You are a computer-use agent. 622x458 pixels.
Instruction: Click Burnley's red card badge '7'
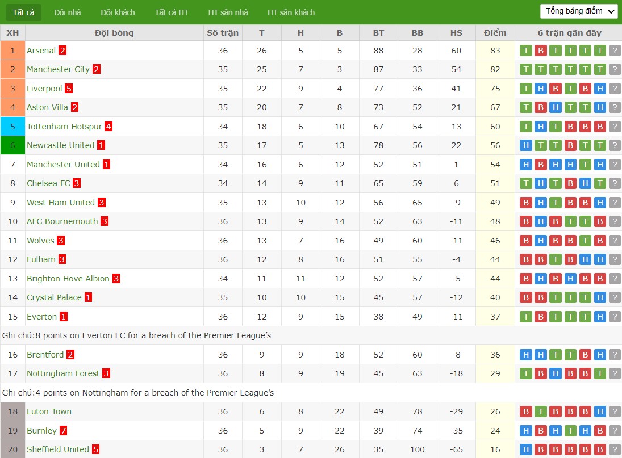(x=64, y=430)
